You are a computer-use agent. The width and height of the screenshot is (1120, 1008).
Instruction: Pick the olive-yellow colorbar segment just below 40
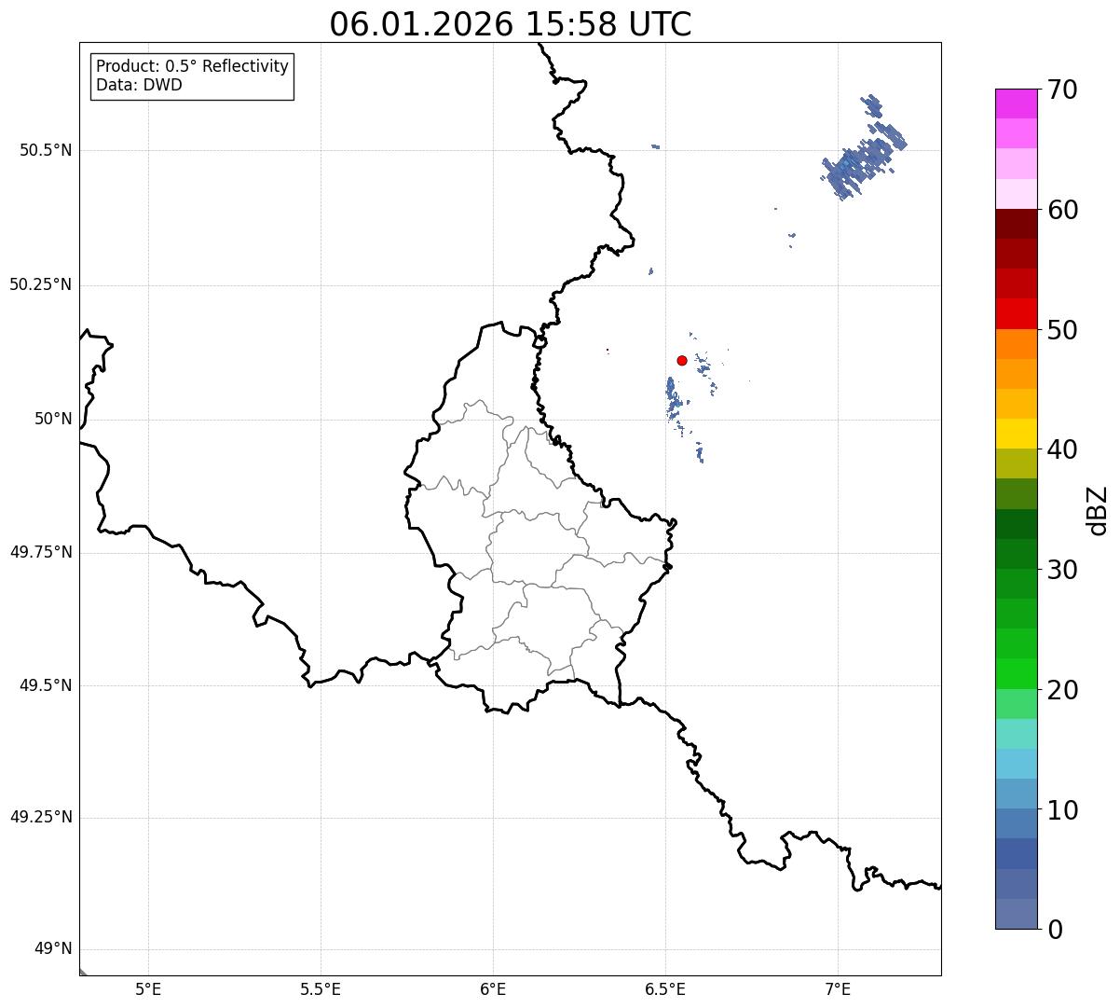click(1017, 463)
